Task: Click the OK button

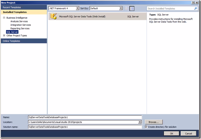Action: pyautogui.click(x=172, y=133)
